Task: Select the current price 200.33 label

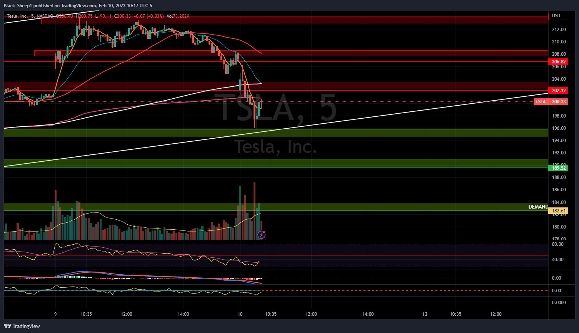Action: click(559, 102)
